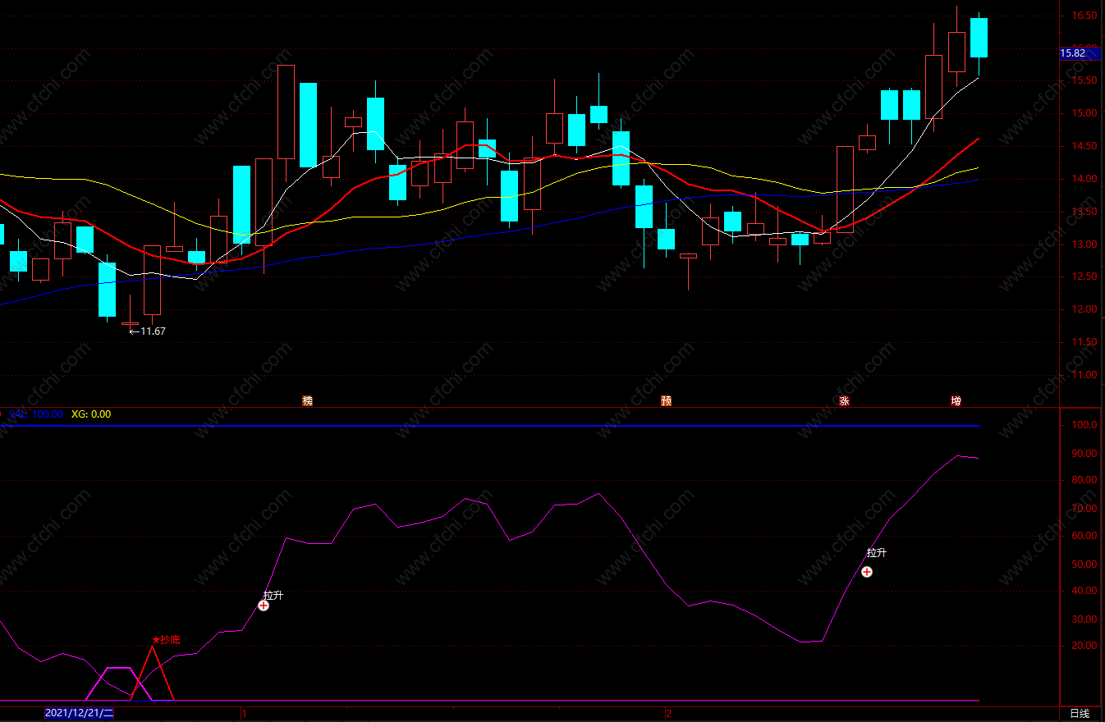Click the first 拉升 signal circle marker
Viewport: 1105px width, 722px height.
264,605
